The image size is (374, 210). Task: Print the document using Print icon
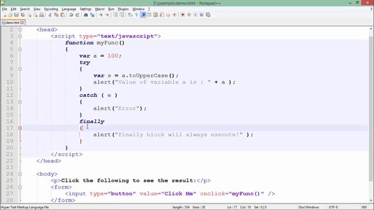41,15
